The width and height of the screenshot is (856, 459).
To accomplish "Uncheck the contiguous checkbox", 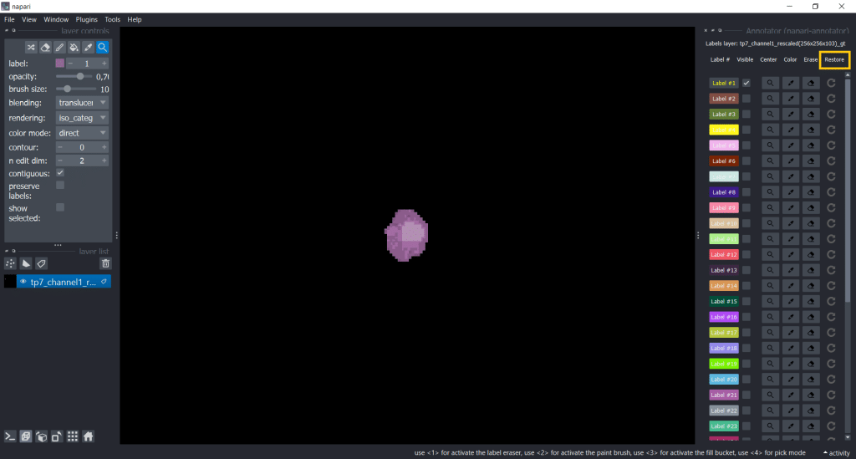I will click(x=60, y=172).
